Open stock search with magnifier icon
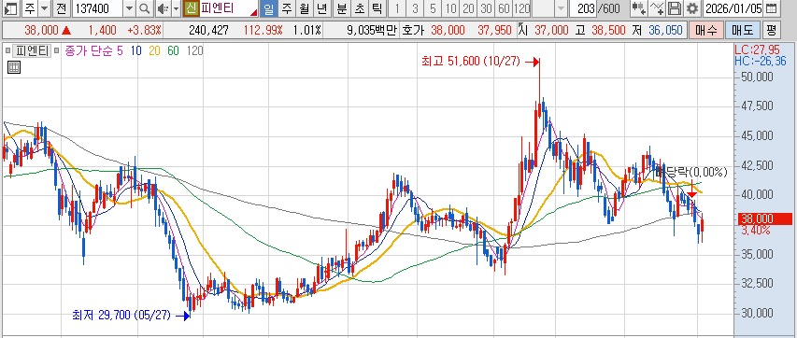Viewport: 797px width, 338px height. [x=144, y=8]
